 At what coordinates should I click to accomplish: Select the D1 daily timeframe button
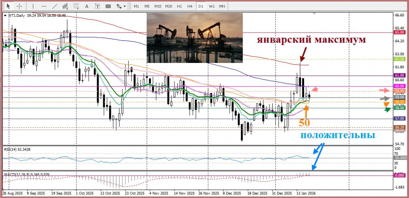pyautogui.click(x=200, y=6)
